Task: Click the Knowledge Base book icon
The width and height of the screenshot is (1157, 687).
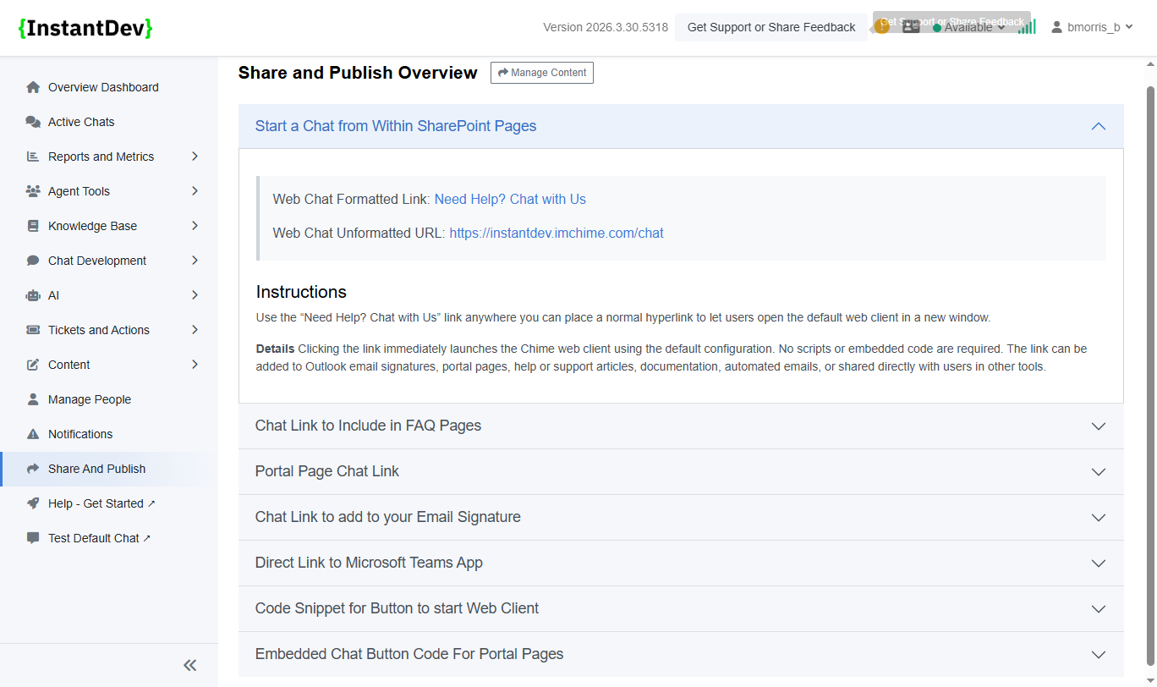Action: click(33, 226)
